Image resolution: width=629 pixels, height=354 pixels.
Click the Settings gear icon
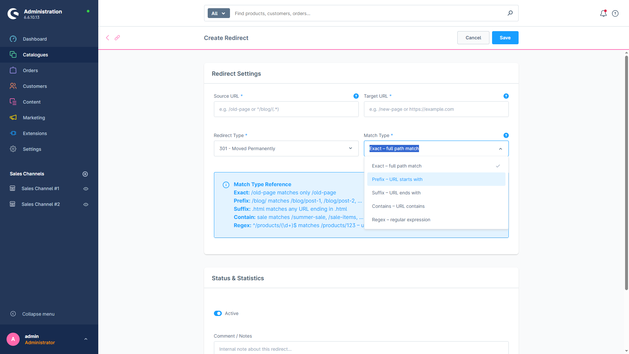pos(13,149)
